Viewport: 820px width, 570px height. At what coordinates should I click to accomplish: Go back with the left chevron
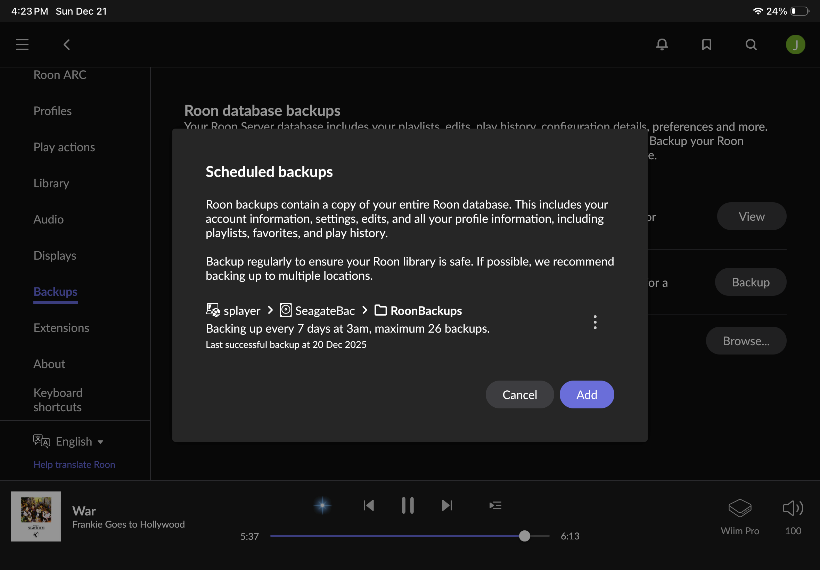(66, 44)
